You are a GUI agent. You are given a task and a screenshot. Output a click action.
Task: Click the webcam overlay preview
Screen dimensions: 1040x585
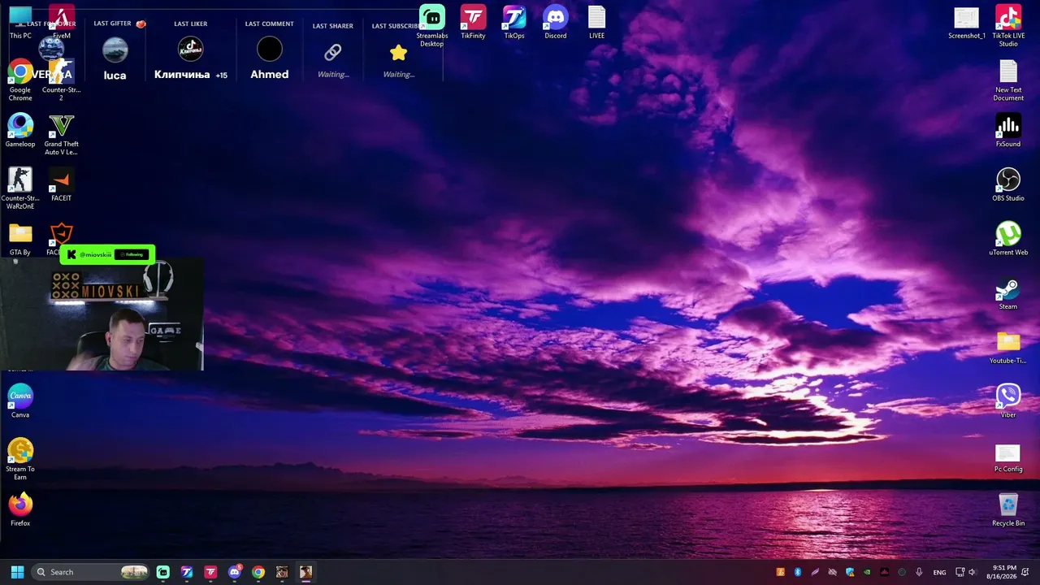102,316
